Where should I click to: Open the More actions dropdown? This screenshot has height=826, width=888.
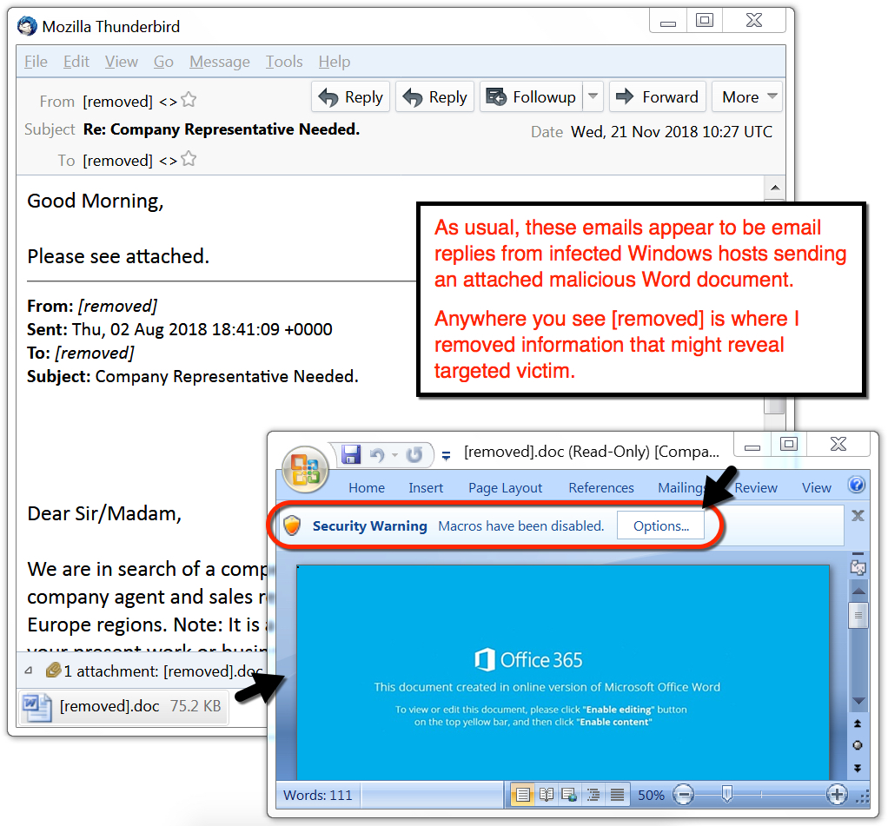[747, 96]
